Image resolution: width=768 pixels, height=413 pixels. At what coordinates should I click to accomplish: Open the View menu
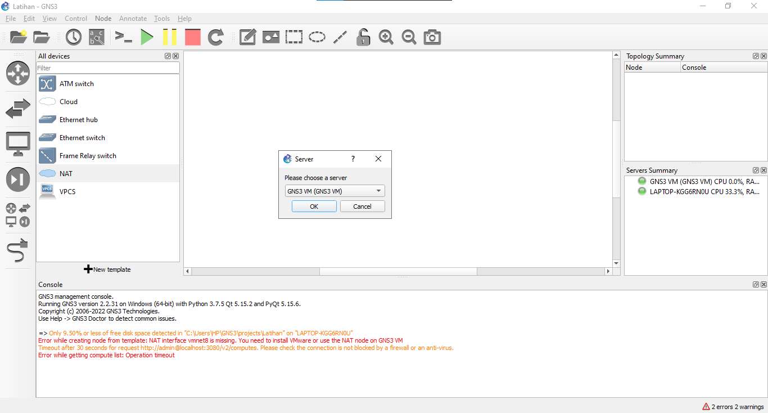(49, 19)
